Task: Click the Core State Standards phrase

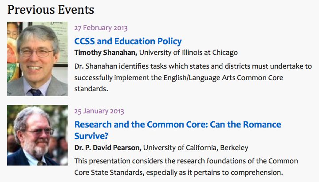Action: (x=110, y=172)
